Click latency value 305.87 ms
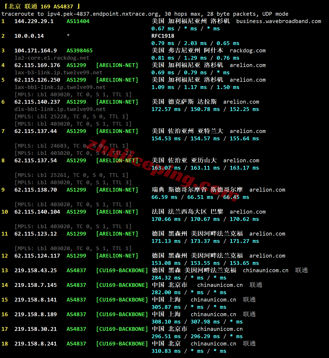 pyautogui.click(x=166, y=307)
